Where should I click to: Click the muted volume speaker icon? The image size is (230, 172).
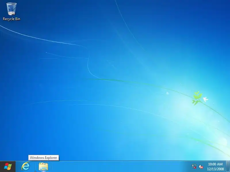tap(201, 167)
